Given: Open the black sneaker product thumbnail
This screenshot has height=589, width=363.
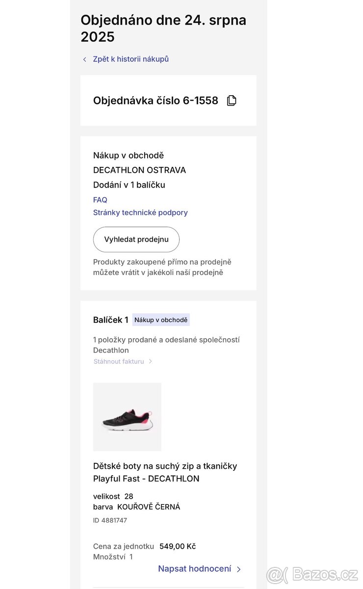Looking at the screenshot, I should tap(127, 417).
